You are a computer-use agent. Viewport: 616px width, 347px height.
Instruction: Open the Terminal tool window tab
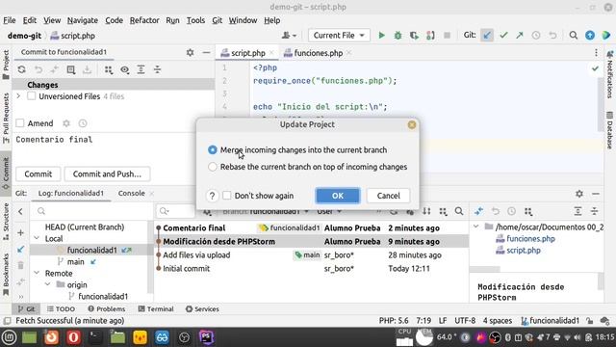(x=156, y=309)
